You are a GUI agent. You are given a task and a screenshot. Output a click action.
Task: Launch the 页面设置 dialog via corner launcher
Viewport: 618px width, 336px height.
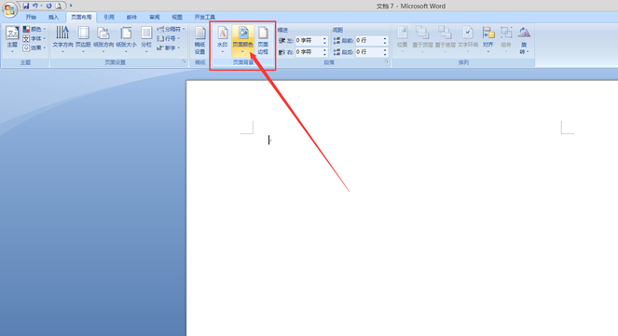click(x=184, y=61)
